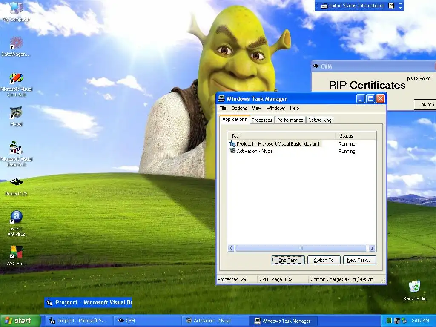Click the horizontal scrollbar thumb in the task list
The image size is (436, 327).
point(301,248)
